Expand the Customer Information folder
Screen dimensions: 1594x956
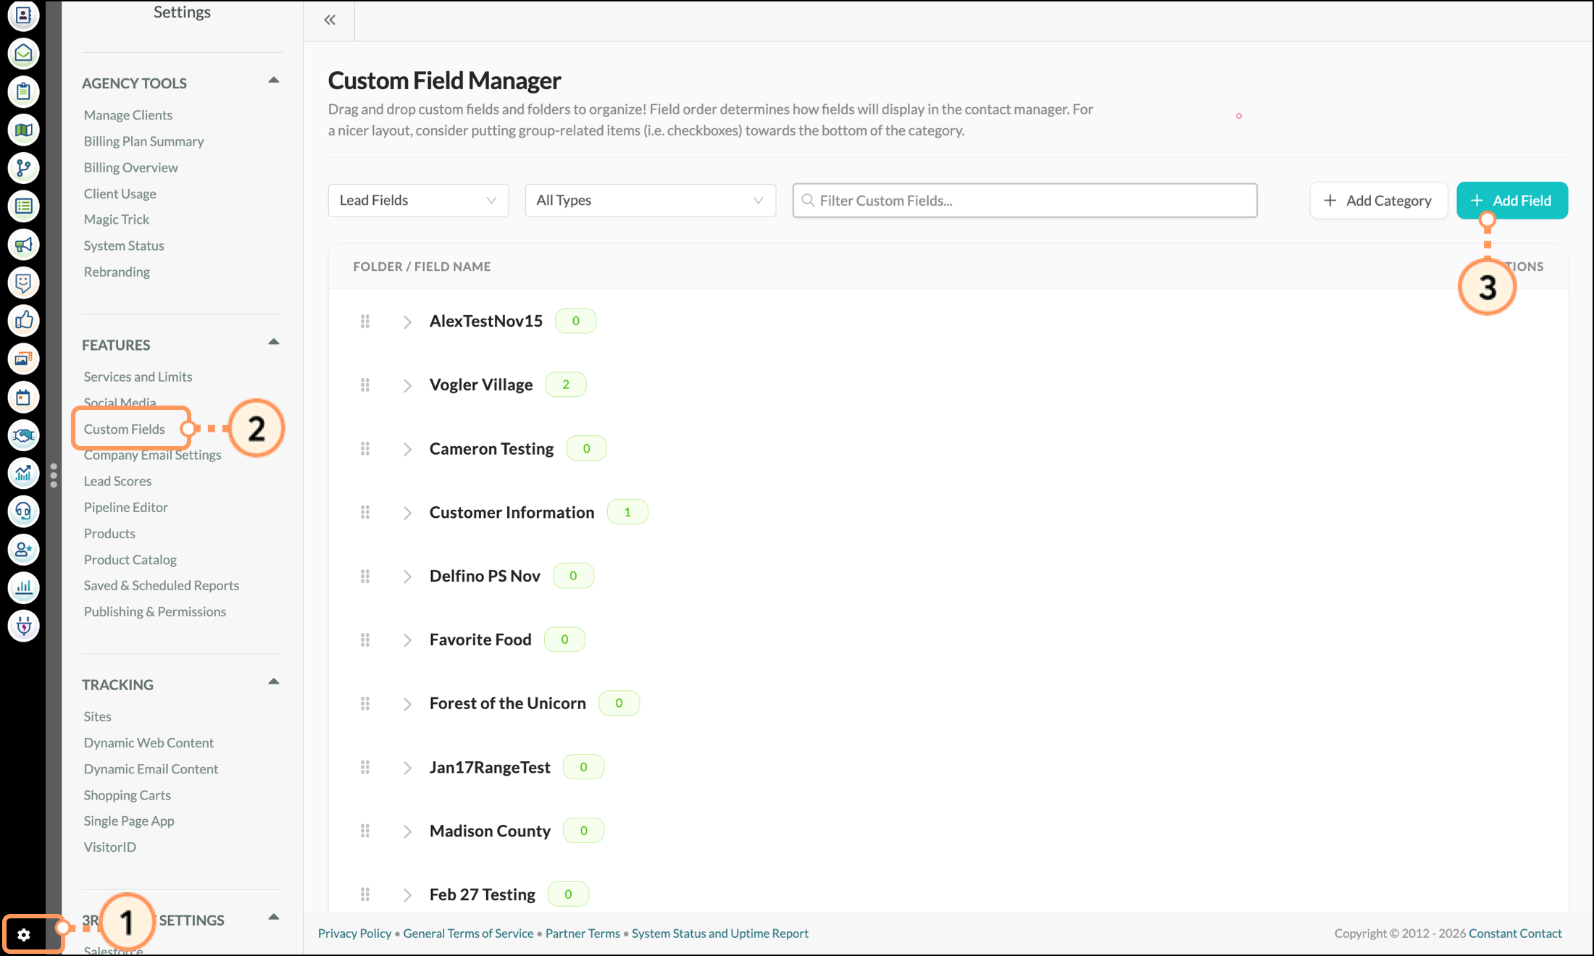(x=407, y=513)
